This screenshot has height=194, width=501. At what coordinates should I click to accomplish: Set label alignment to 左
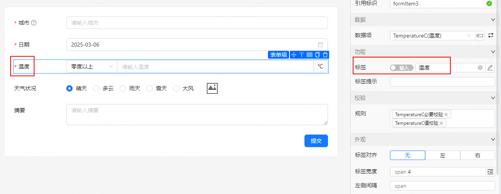click(x=443, y=155)
